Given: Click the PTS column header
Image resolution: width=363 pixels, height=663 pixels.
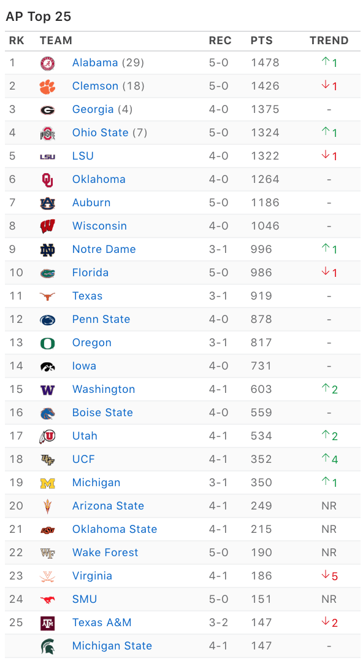Looking at the screenshot, I should [x=262, y=41].
